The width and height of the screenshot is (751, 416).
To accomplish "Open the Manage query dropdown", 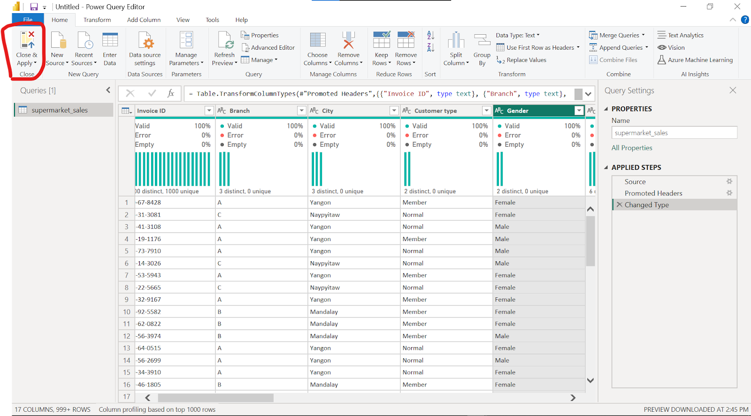I will pos(259,60).
